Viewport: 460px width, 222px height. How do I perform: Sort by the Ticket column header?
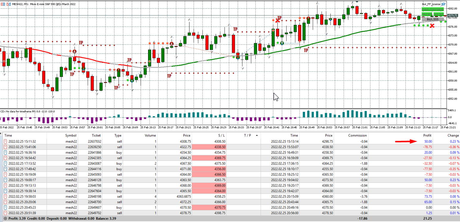click(x=97, y=136)
